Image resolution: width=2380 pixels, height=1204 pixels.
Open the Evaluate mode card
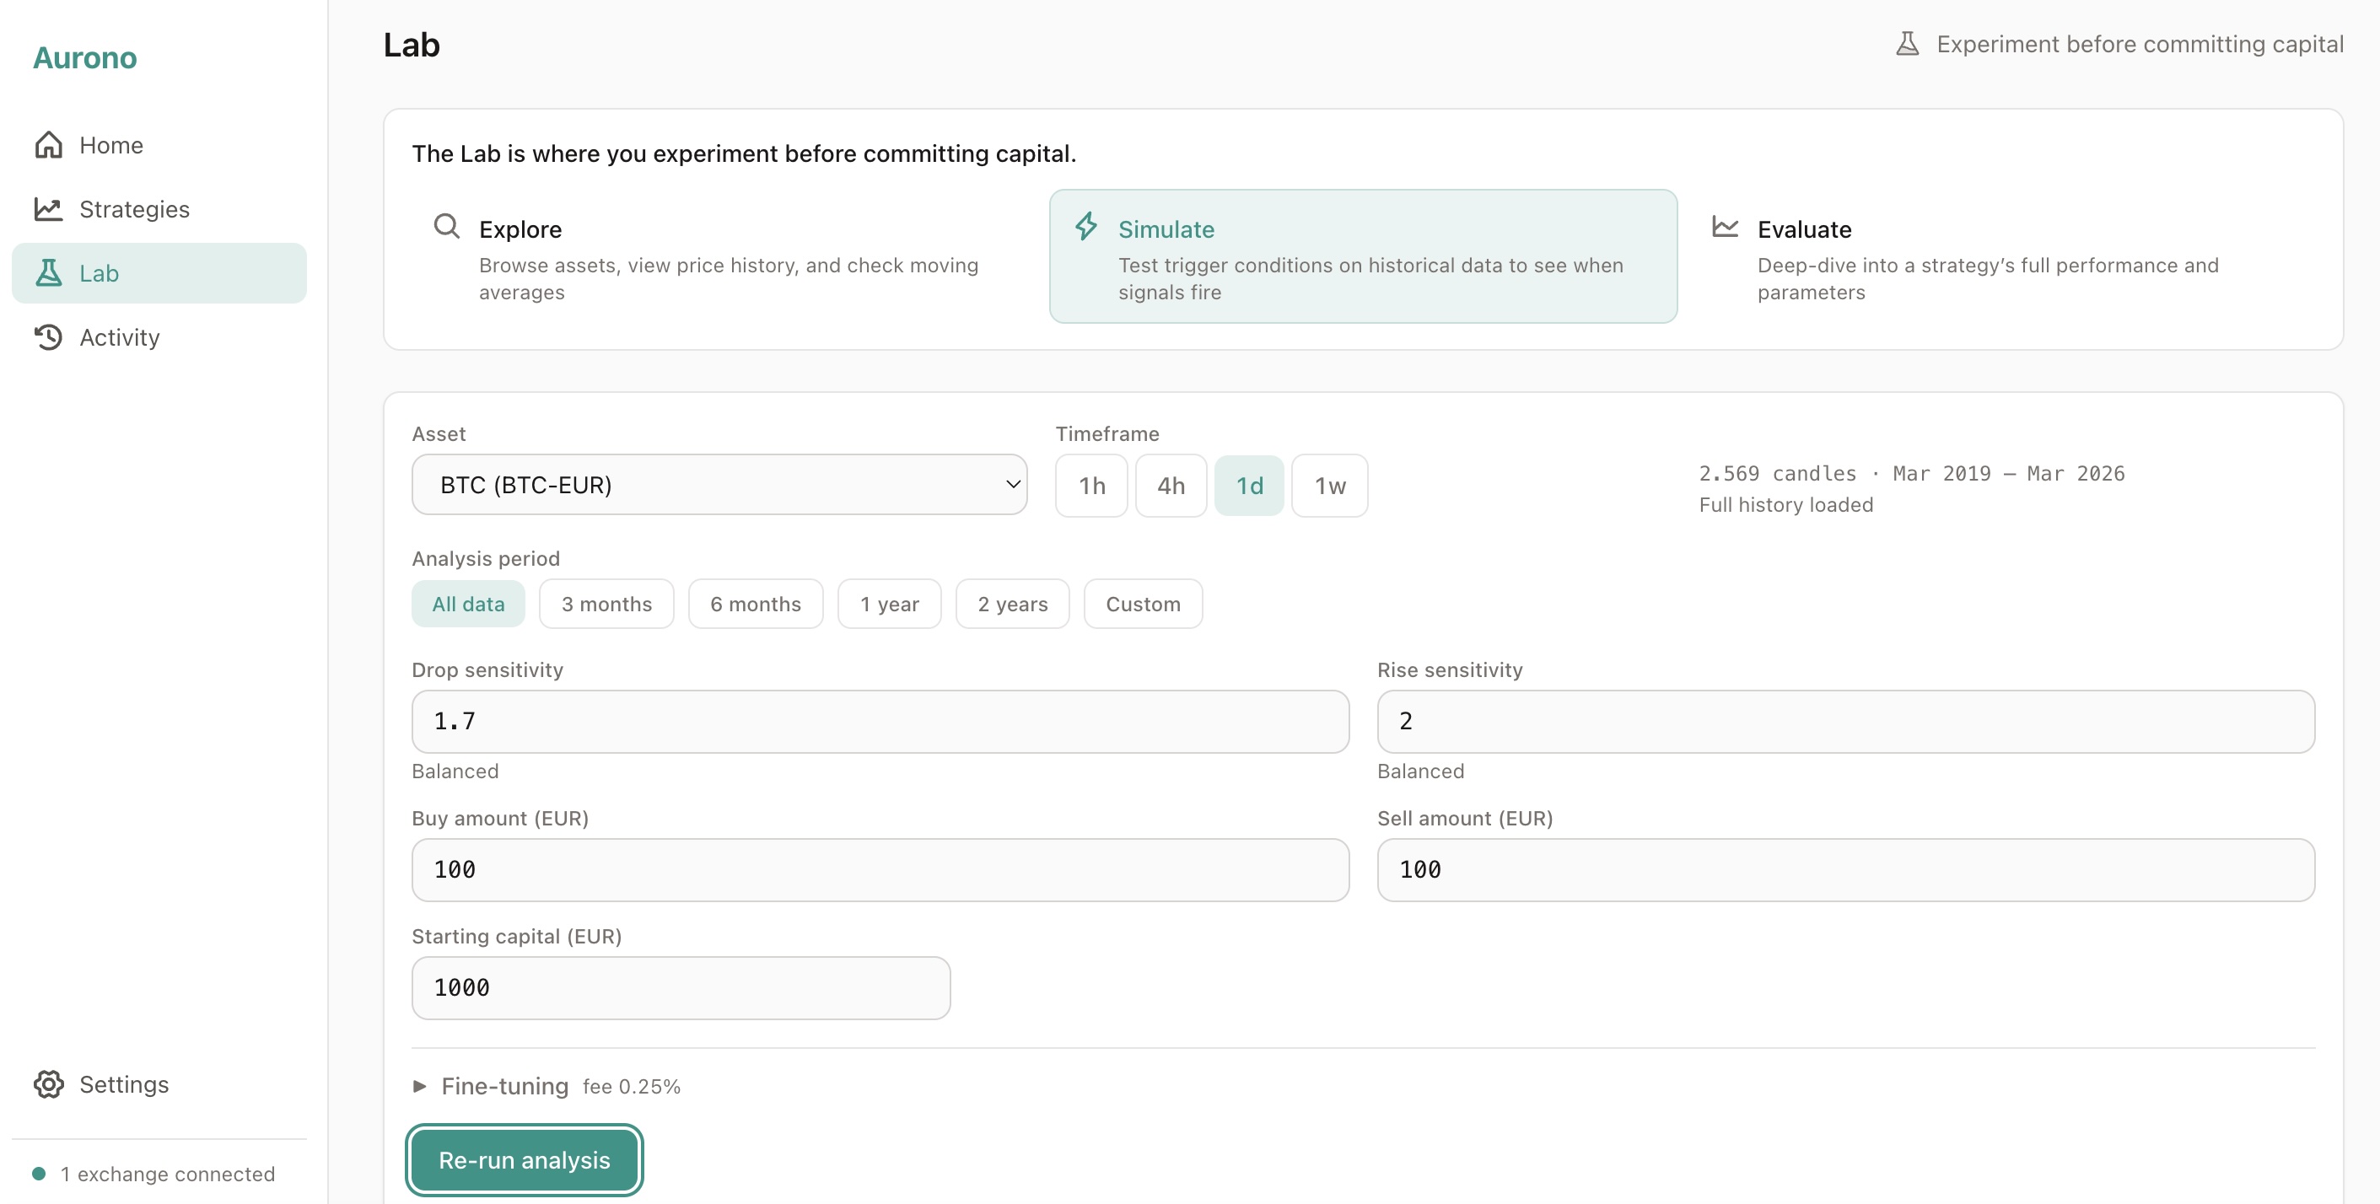[x=1986, y=259]
